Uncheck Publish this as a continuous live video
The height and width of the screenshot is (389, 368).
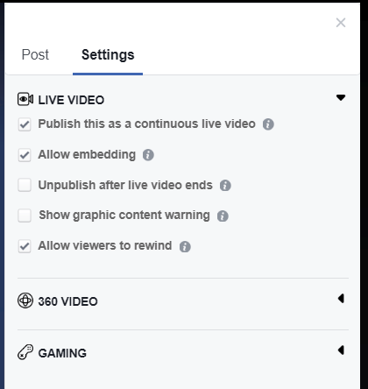[25, 124]
